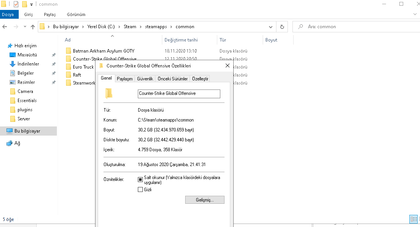Select Hızlı erişim in the navigation pane

[x=26, y=46]
